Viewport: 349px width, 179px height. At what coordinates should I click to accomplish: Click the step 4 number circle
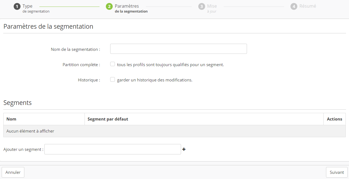(294, 6)
